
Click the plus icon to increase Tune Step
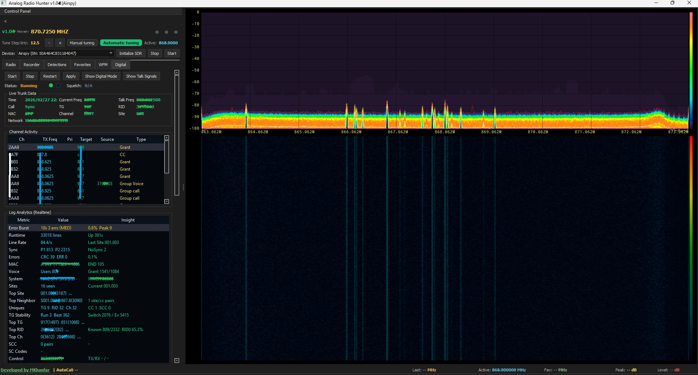pyautogui.click(x=60, y=43)
